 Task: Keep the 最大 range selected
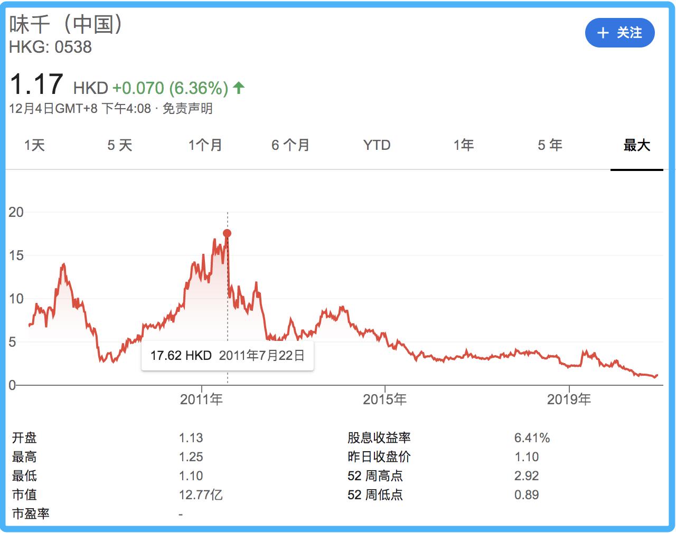point(636,145)
